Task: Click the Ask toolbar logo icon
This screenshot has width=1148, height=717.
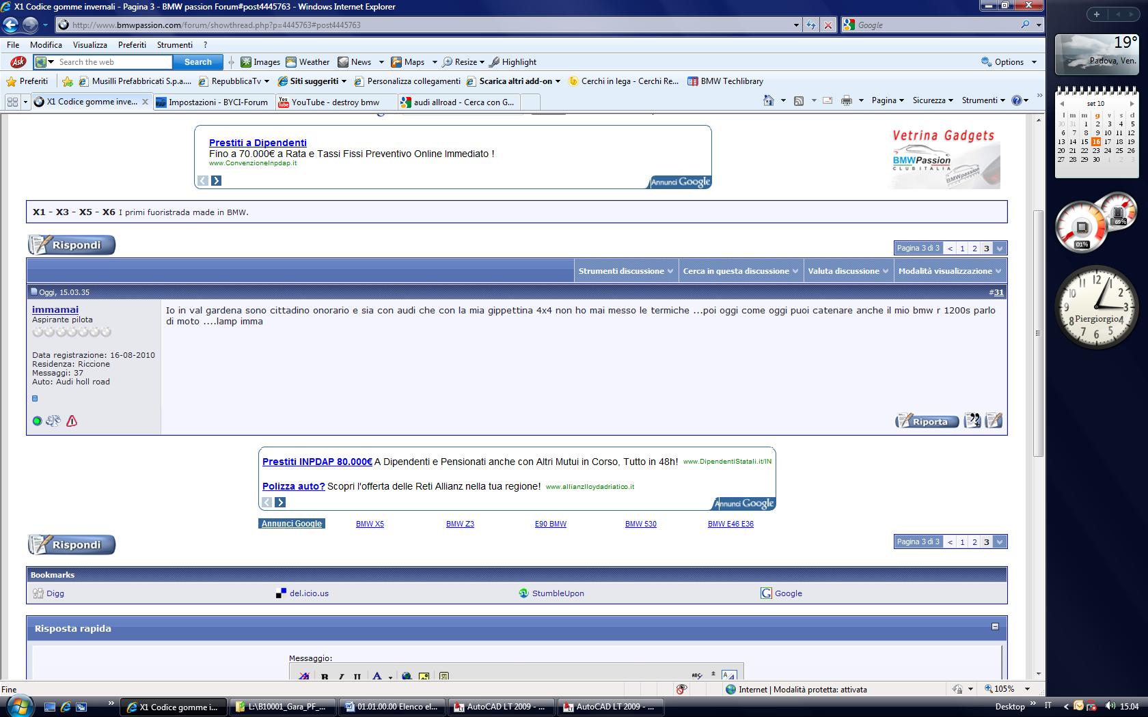Action: click(x=18, y=62)
